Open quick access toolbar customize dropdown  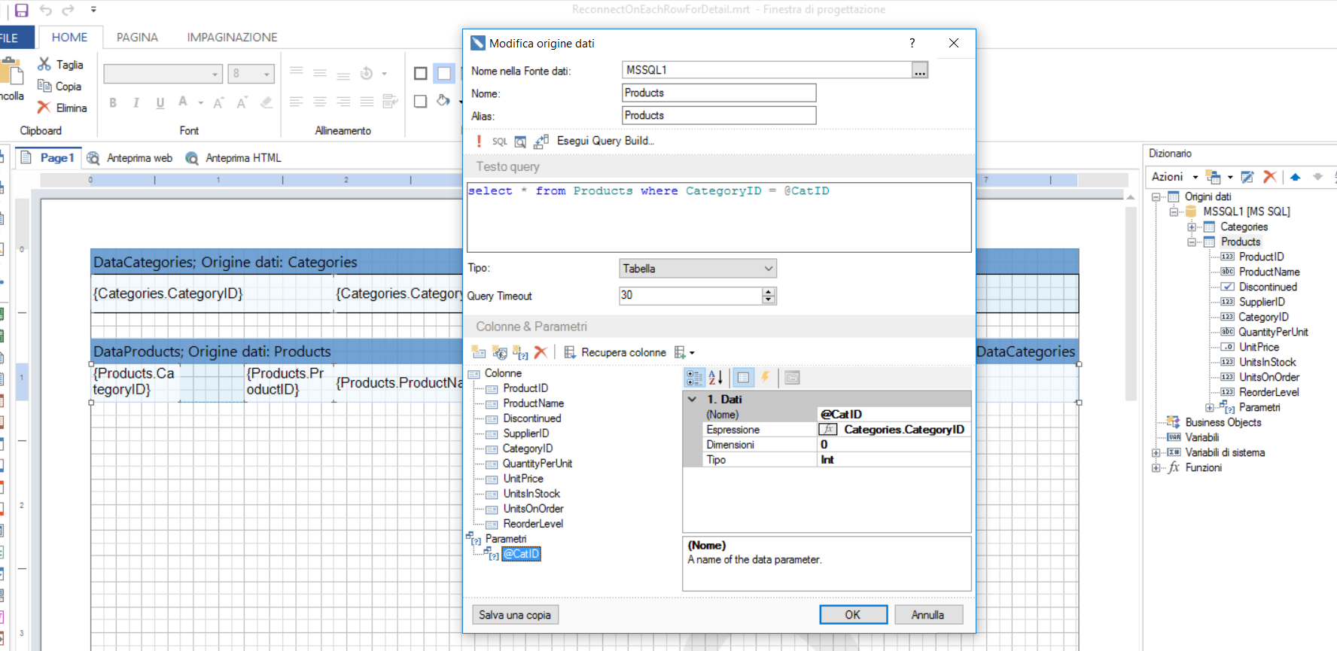(x=93, y=10)
